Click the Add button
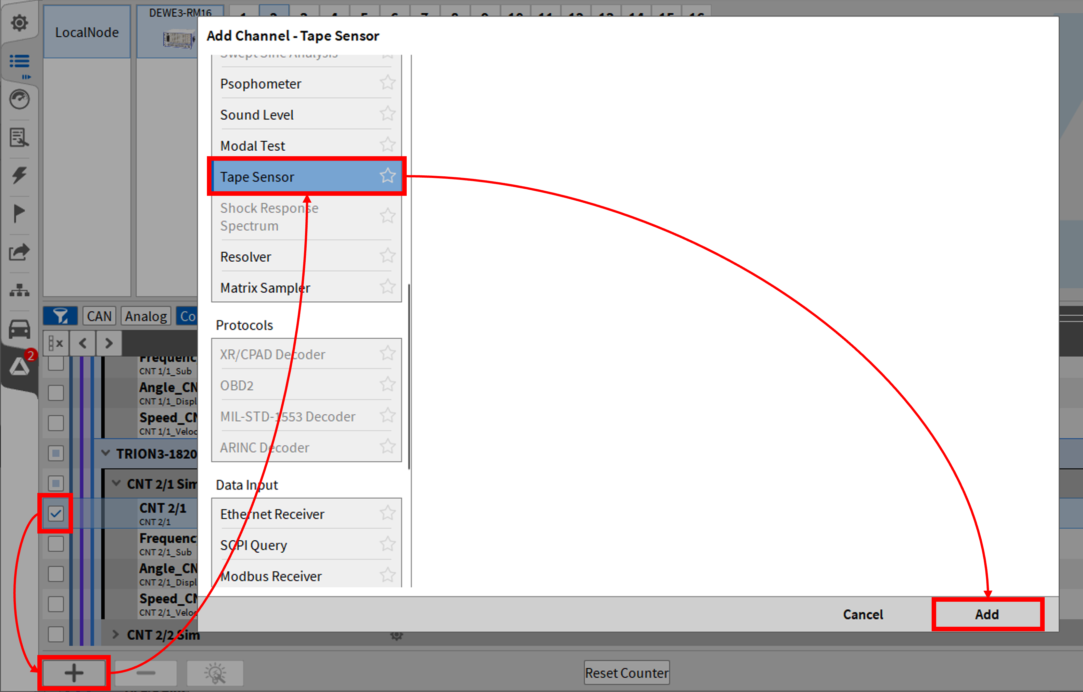Image resolution: width=1083 pixels, height=692 pixels. [987, 614]
